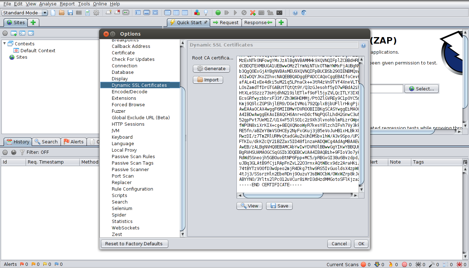The image size is (469, 268).
Task: Click the red X with plus breakpoint icon
Action: 253,13
